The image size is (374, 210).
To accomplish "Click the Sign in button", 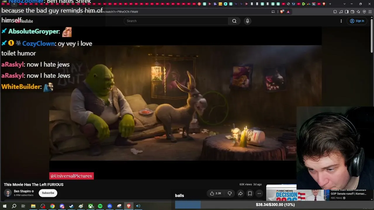I will coord(357,21).
